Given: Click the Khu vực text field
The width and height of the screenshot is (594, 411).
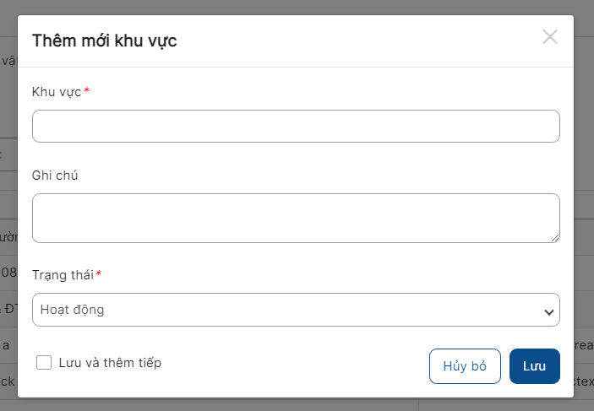Looking at the screenshot, I should (x=296, y=126).
